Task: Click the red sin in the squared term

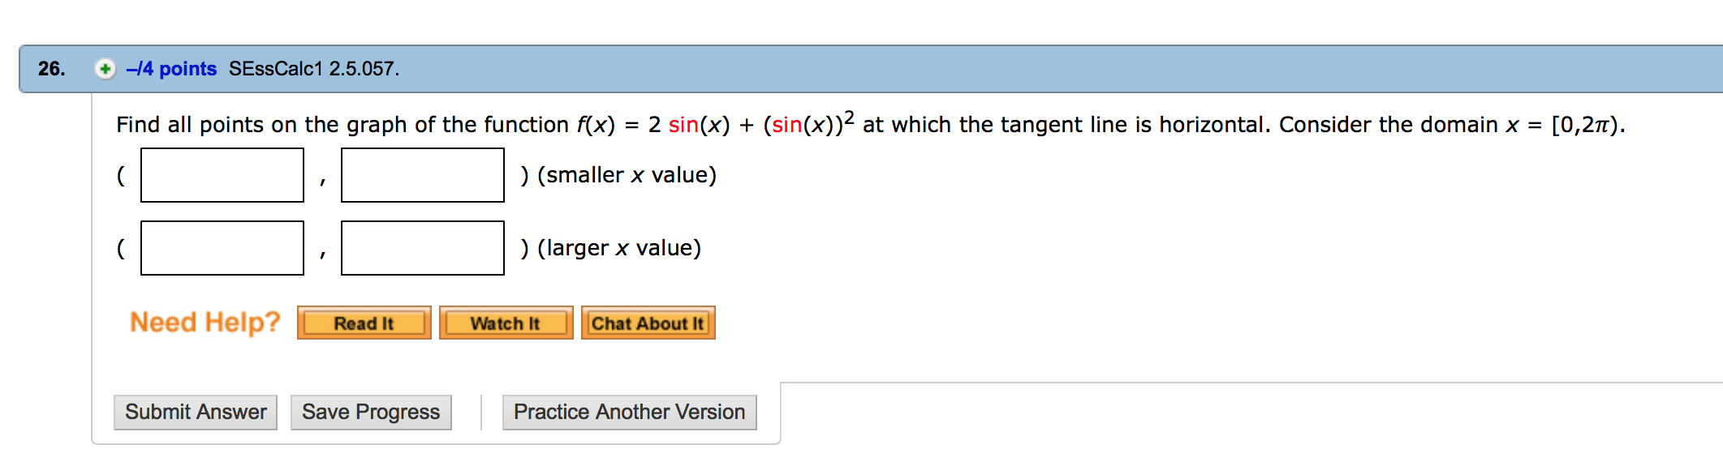Action: pyautogui.click(x=786, y=125)
